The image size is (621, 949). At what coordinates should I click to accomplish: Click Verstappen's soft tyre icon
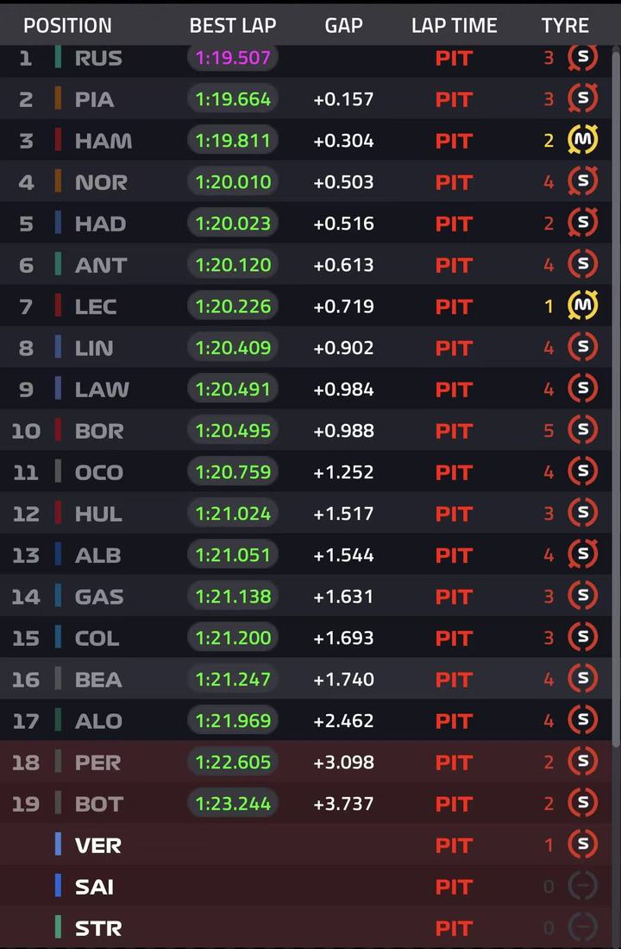pyautogui.click(x=582, y=845)
